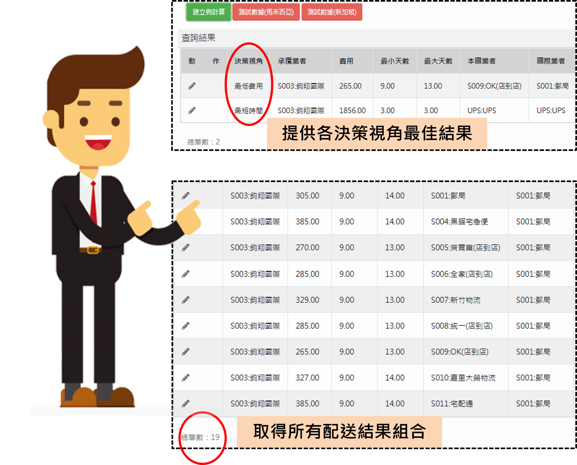Edit the S007:新竹物流 row

(x=186, y=300)
